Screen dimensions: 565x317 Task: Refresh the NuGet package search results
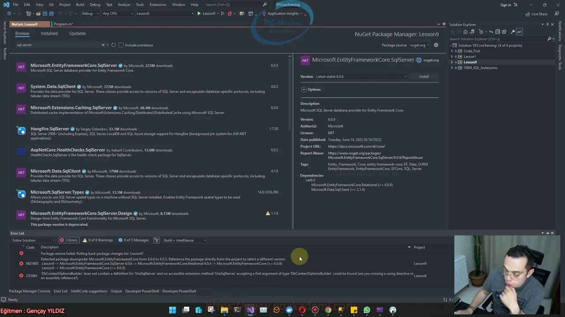point(113,45)
